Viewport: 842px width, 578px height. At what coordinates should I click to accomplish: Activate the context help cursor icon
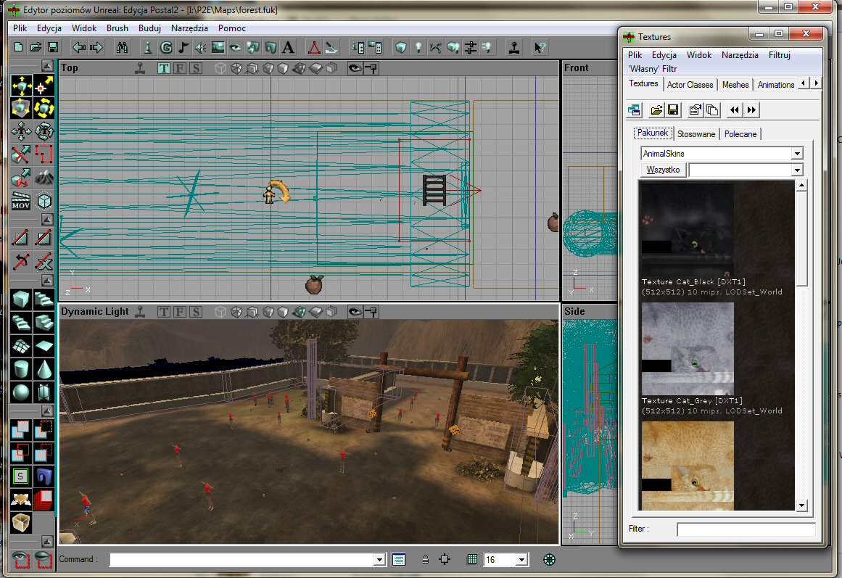tap(540, 47)
